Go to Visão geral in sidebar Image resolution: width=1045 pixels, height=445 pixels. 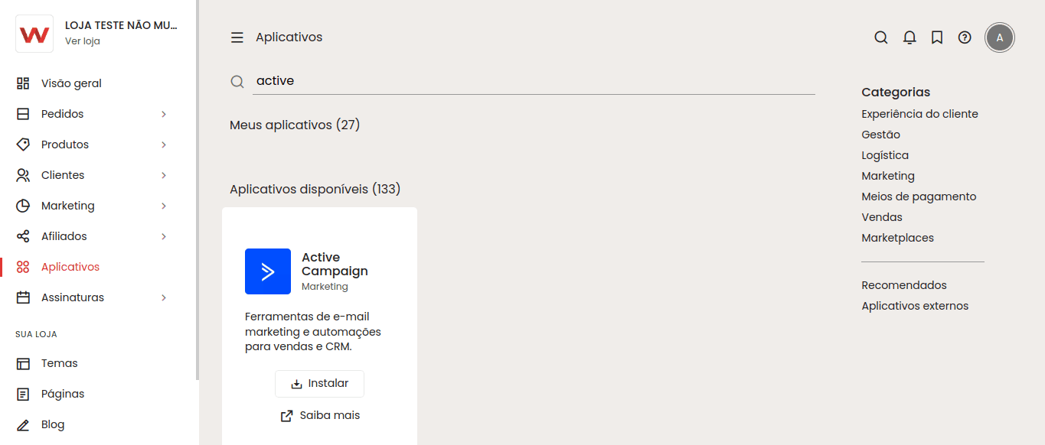pos(71,83)
